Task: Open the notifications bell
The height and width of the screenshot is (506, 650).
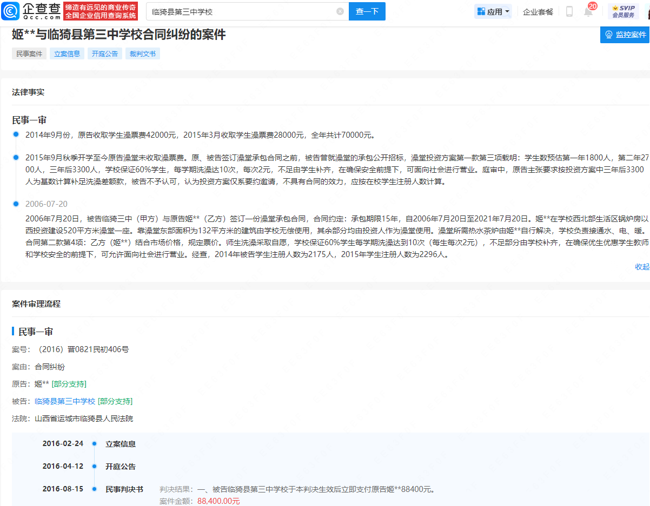Action: click(x=588, y=12)
